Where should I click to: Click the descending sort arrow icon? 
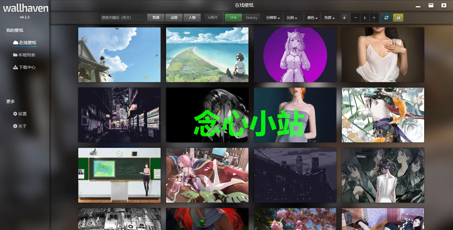344,18
